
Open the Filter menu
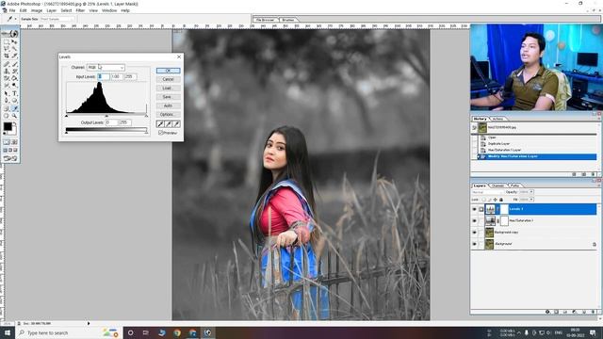tap(80, 10)
